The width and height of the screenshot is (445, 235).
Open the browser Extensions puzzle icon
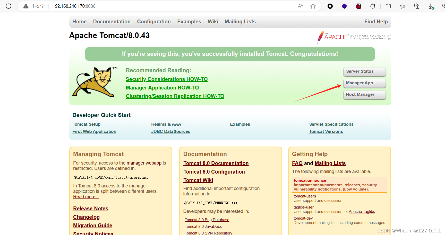pos(373,6)
